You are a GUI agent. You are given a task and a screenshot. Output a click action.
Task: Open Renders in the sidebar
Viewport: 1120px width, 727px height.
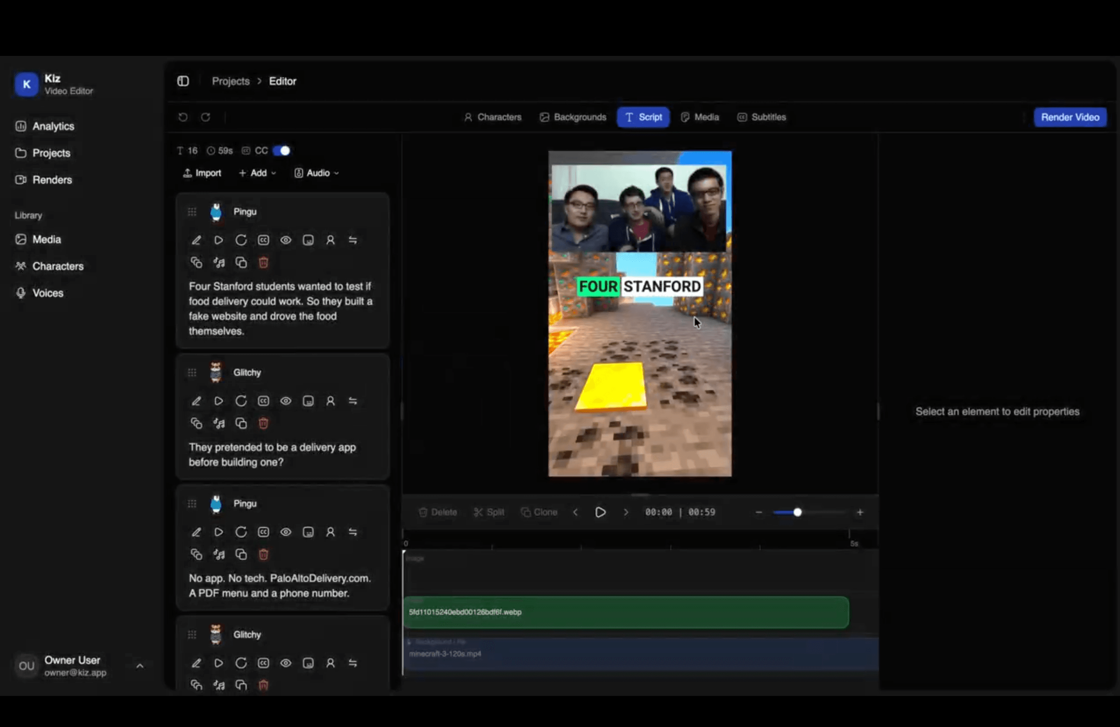pos(44,180)
